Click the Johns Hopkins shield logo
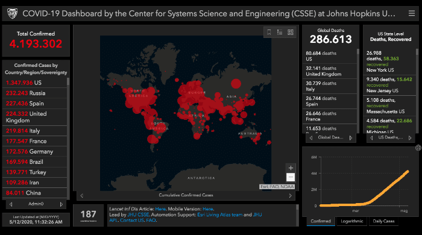The width and height of the screenshot is (422, 235). 12,13
